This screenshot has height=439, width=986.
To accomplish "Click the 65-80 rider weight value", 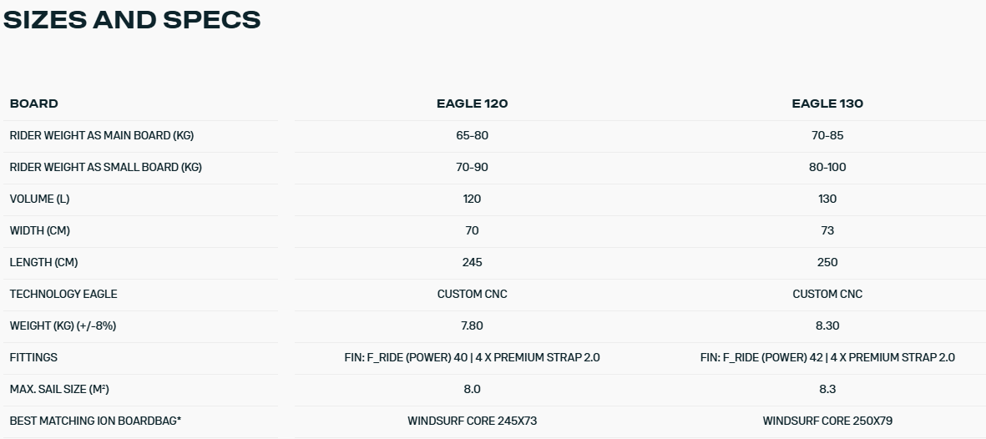I will click(x=472, y=135).
